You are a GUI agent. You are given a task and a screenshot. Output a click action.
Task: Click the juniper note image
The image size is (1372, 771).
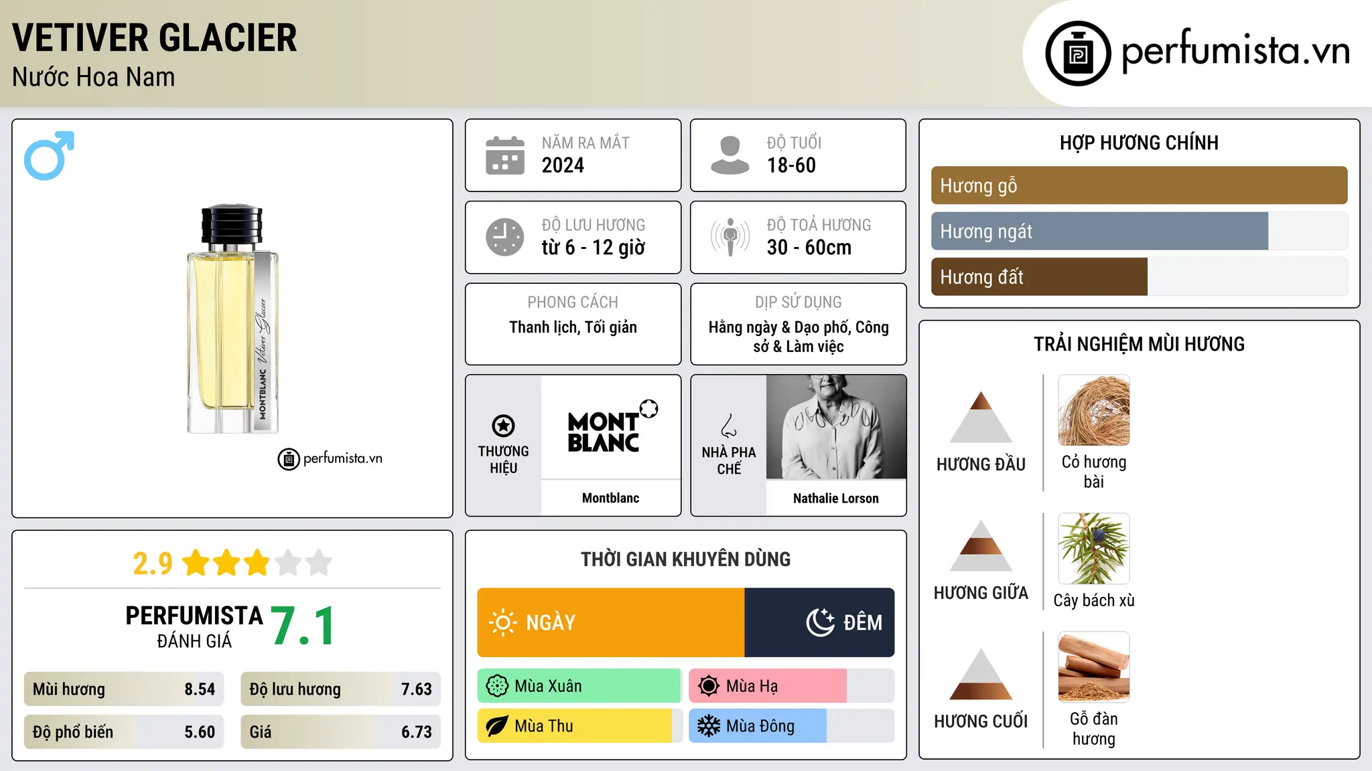(x=1094, y=549)
